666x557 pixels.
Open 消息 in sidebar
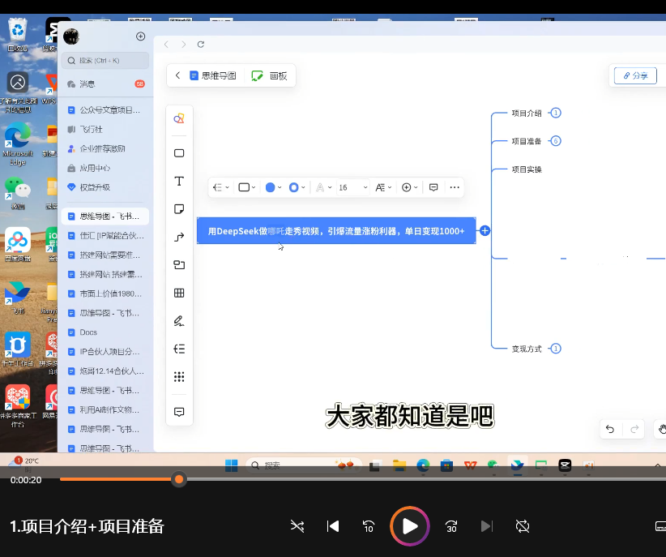(x=105, y=84)
